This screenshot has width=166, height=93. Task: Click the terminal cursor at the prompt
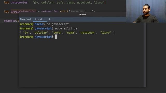56,37
